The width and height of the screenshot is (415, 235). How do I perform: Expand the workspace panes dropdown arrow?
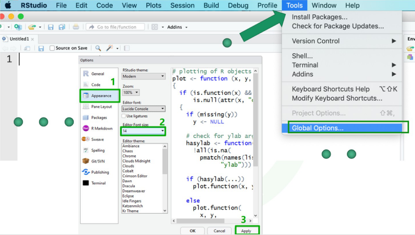point(163,27)
